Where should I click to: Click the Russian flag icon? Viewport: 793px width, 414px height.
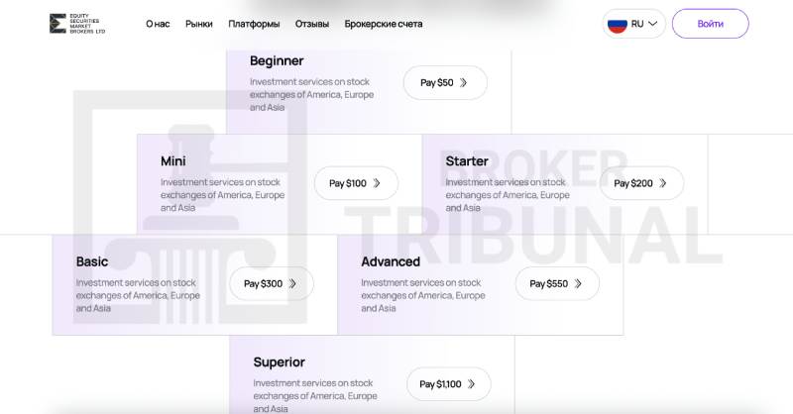pyautogui.click(x=618, y=24)
